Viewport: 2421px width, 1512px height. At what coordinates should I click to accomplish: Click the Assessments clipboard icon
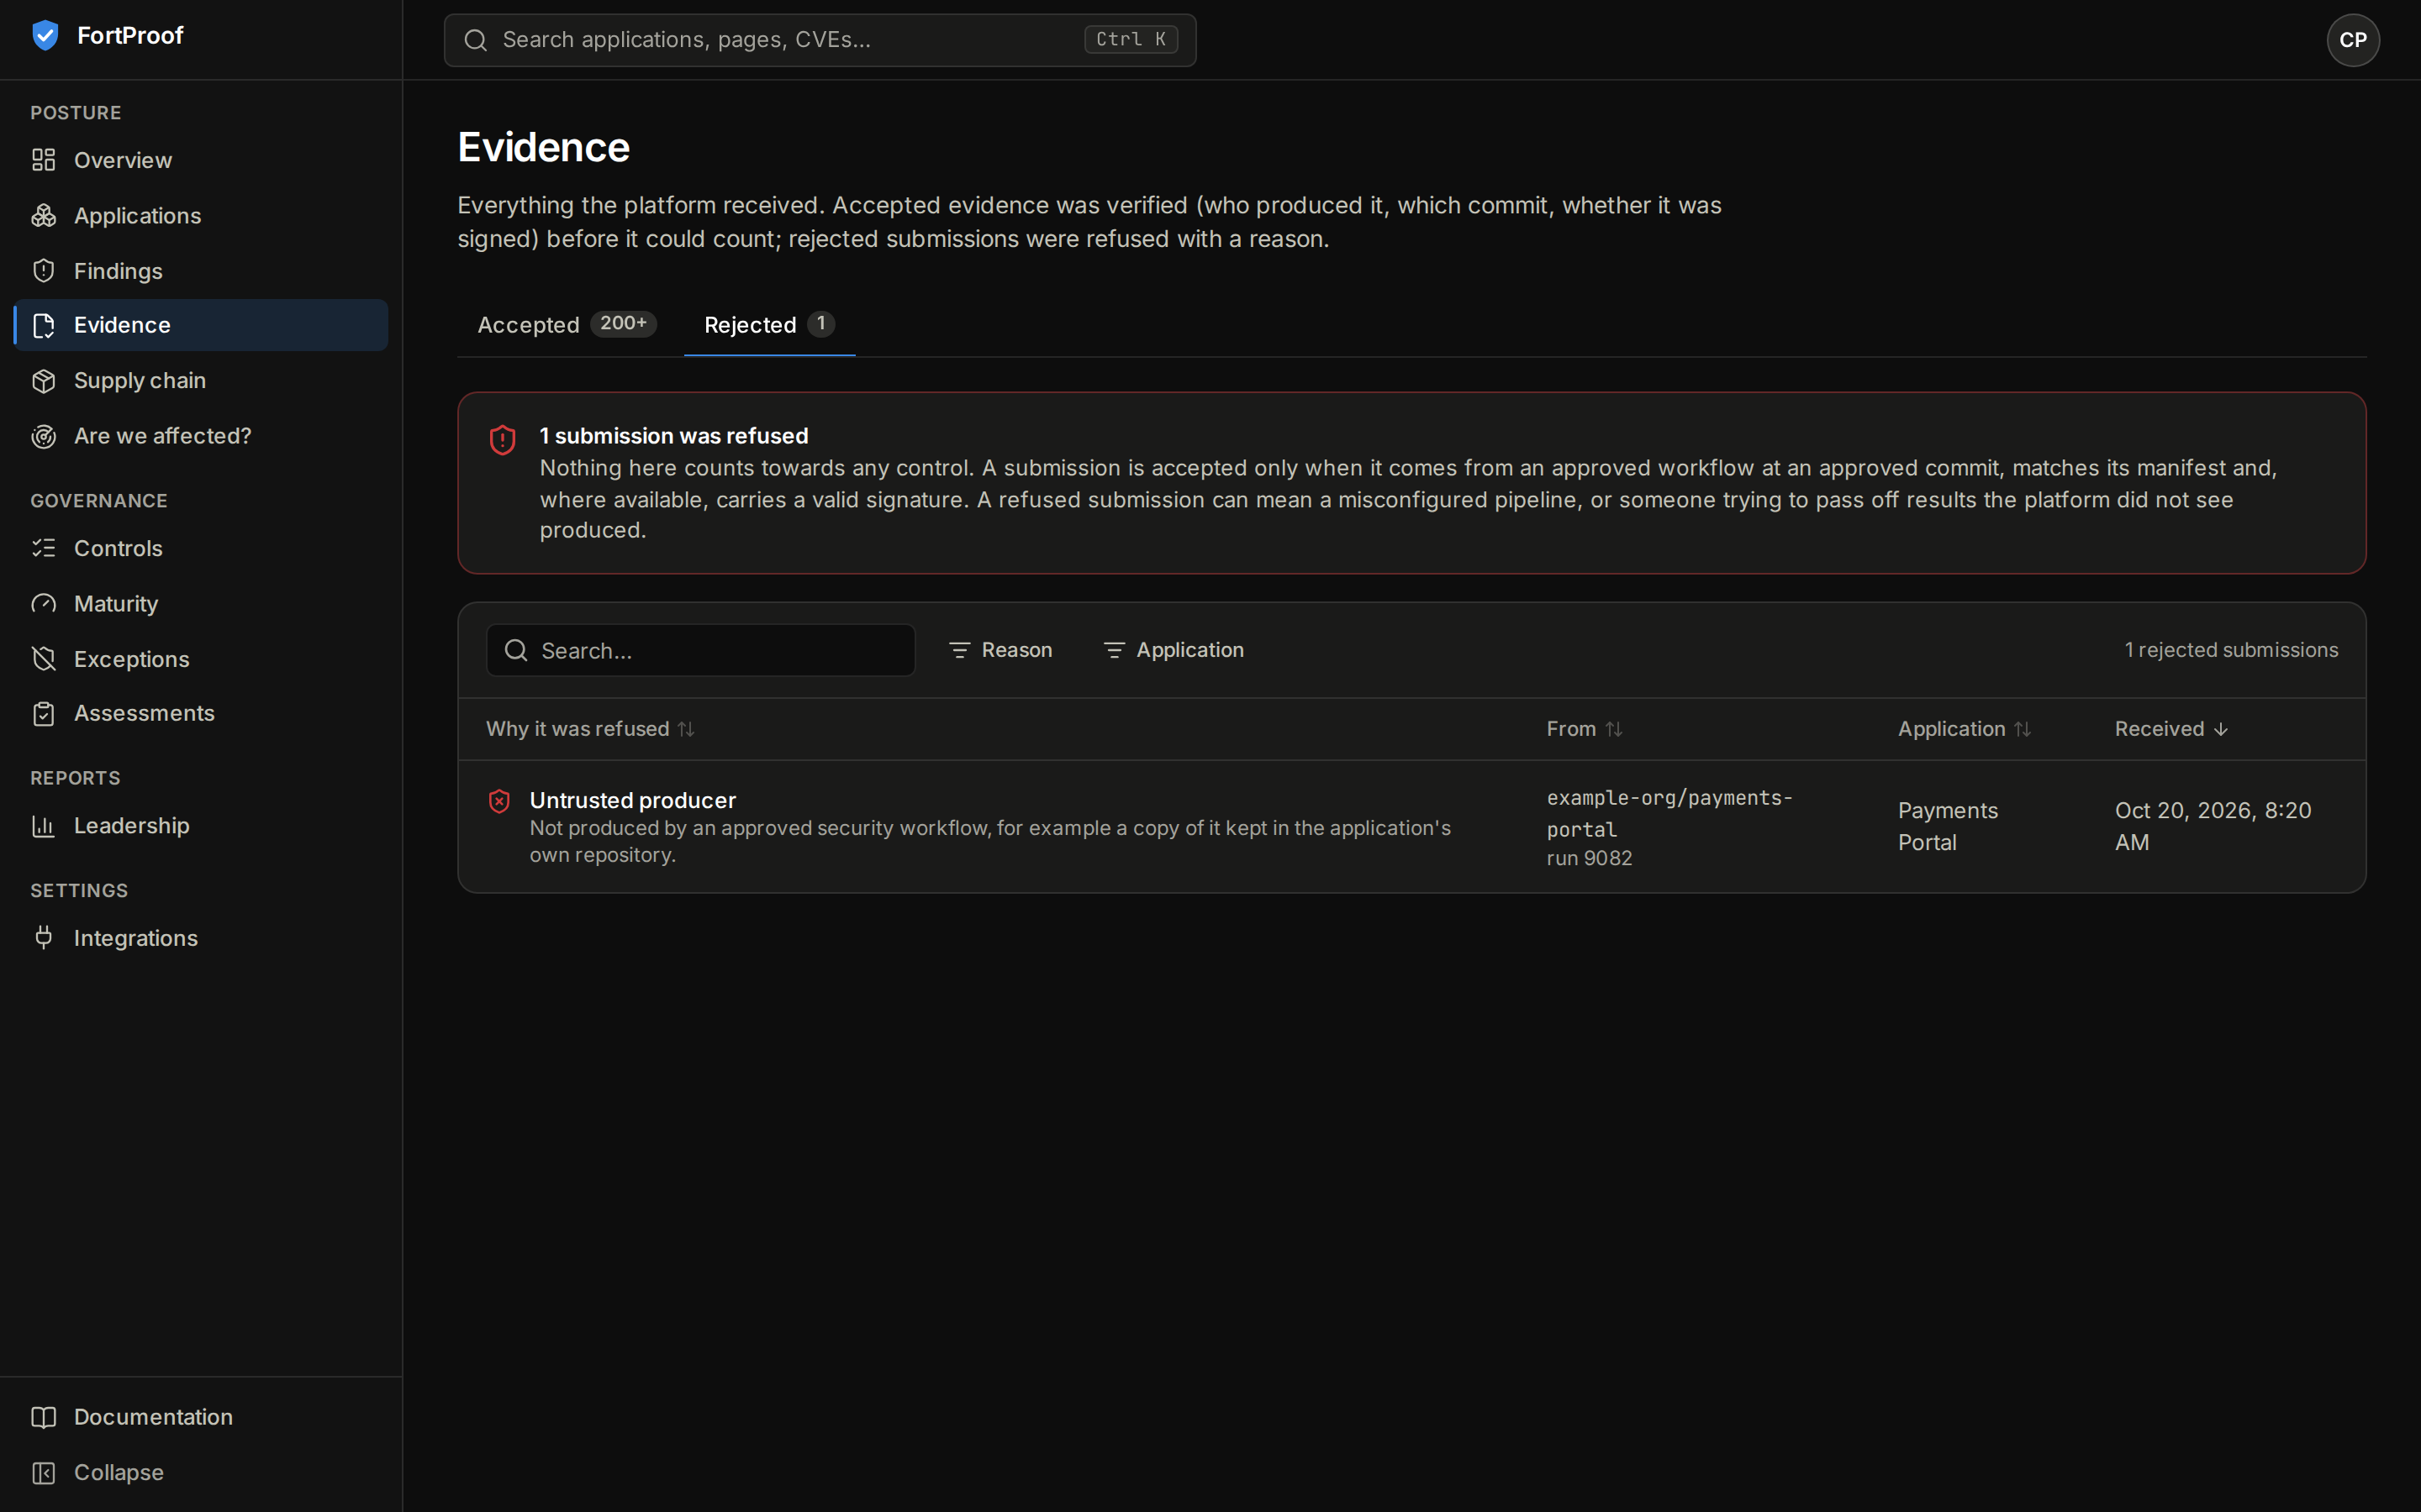click(x=43, y=714)
